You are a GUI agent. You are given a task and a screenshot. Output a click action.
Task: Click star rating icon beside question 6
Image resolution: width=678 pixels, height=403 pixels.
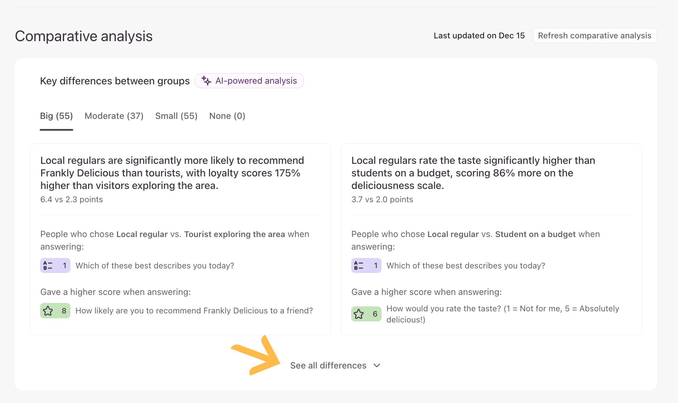point(359,314)
